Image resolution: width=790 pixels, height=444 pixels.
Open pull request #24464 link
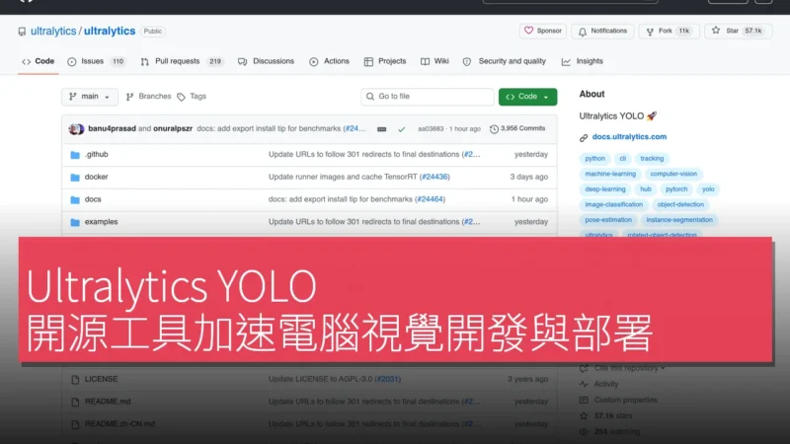pyautogui.click(x=430, y=199)
